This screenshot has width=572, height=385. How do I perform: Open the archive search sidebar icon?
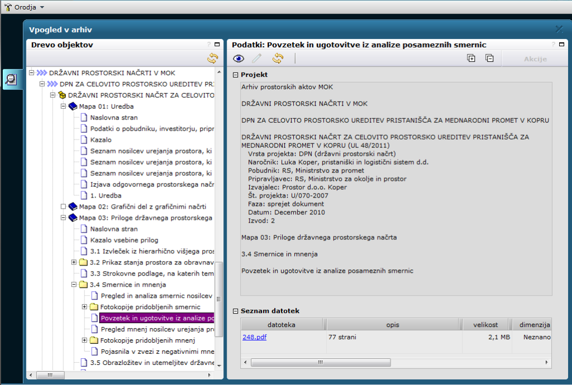coord(12,80)
